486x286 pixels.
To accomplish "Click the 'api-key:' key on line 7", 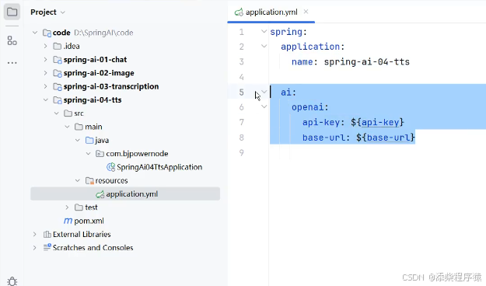I will pos(323,122).
